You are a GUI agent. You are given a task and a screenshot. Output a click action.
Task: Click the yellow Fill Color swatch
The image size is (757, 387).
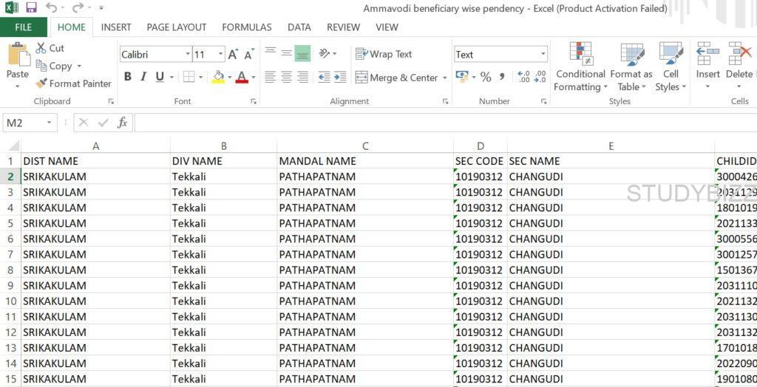tap(218, 77)
